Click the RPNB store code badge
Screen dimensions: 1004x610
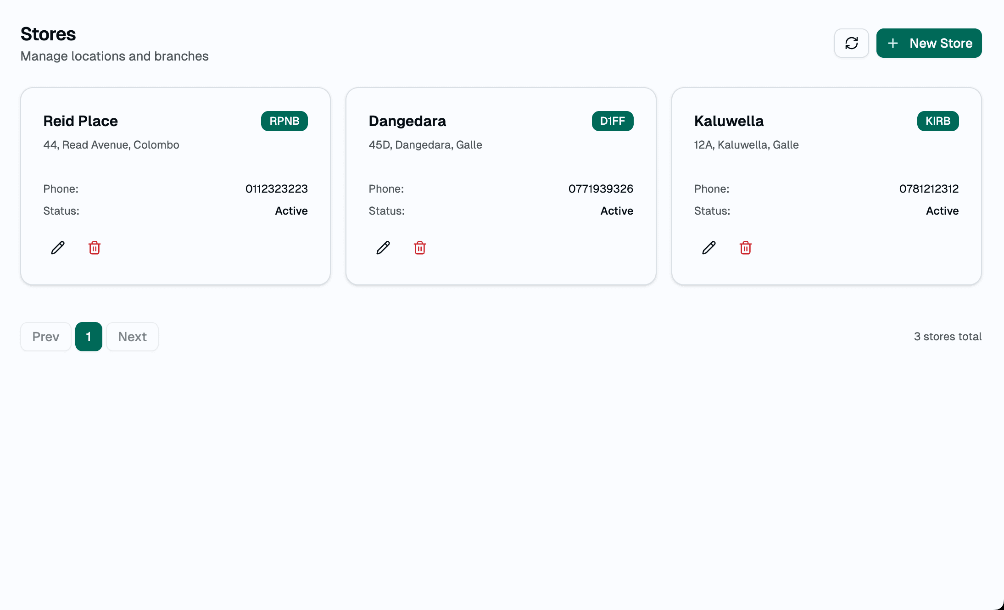pyautogui.click(x=284, y=121)
